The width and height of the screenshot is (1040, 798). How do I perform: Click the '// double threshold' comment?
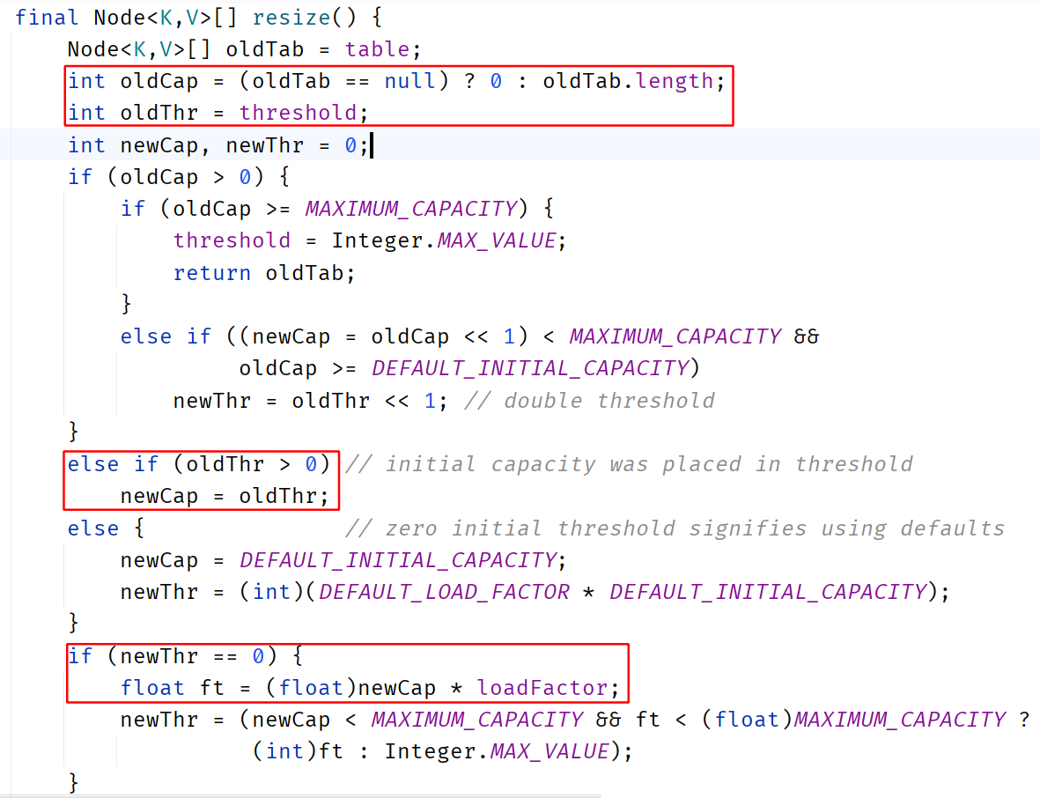589,401
